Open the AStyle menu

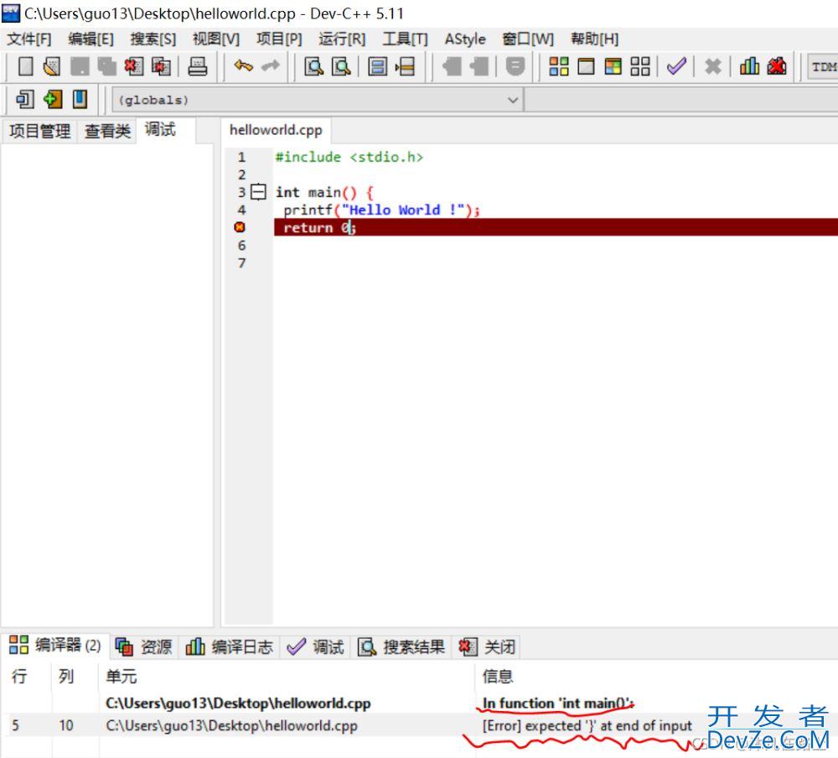point(465,39)
